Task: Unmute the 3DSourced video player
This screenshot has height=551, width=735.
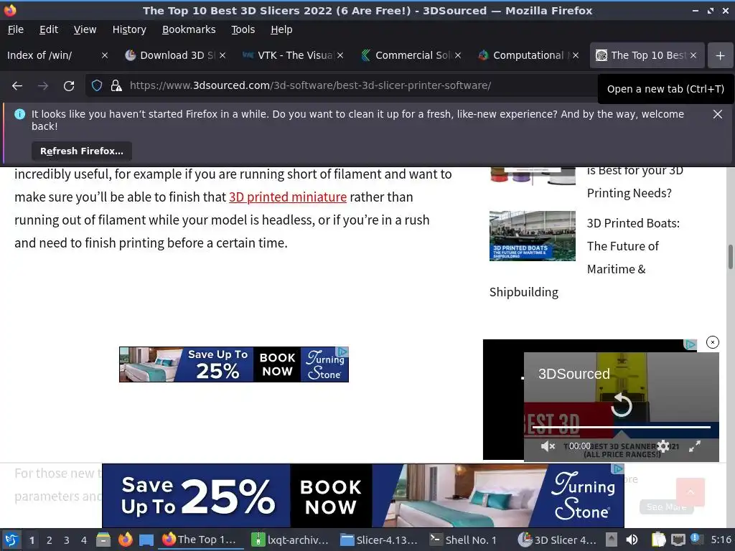Action: click(548, 446)
